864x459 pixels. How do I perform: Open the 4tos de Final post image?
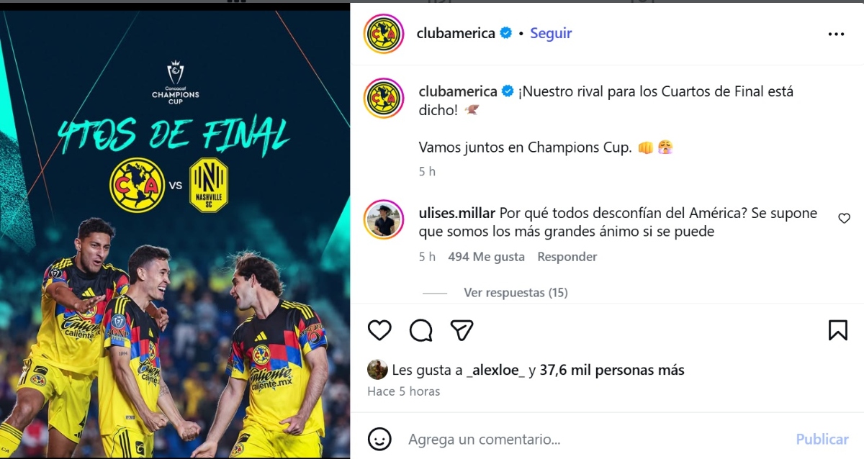coord(175,234)
